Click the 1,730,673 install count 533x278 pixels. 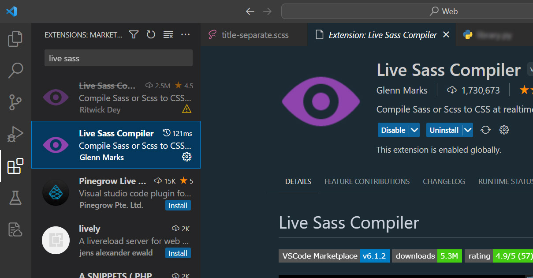click(473, 90)
